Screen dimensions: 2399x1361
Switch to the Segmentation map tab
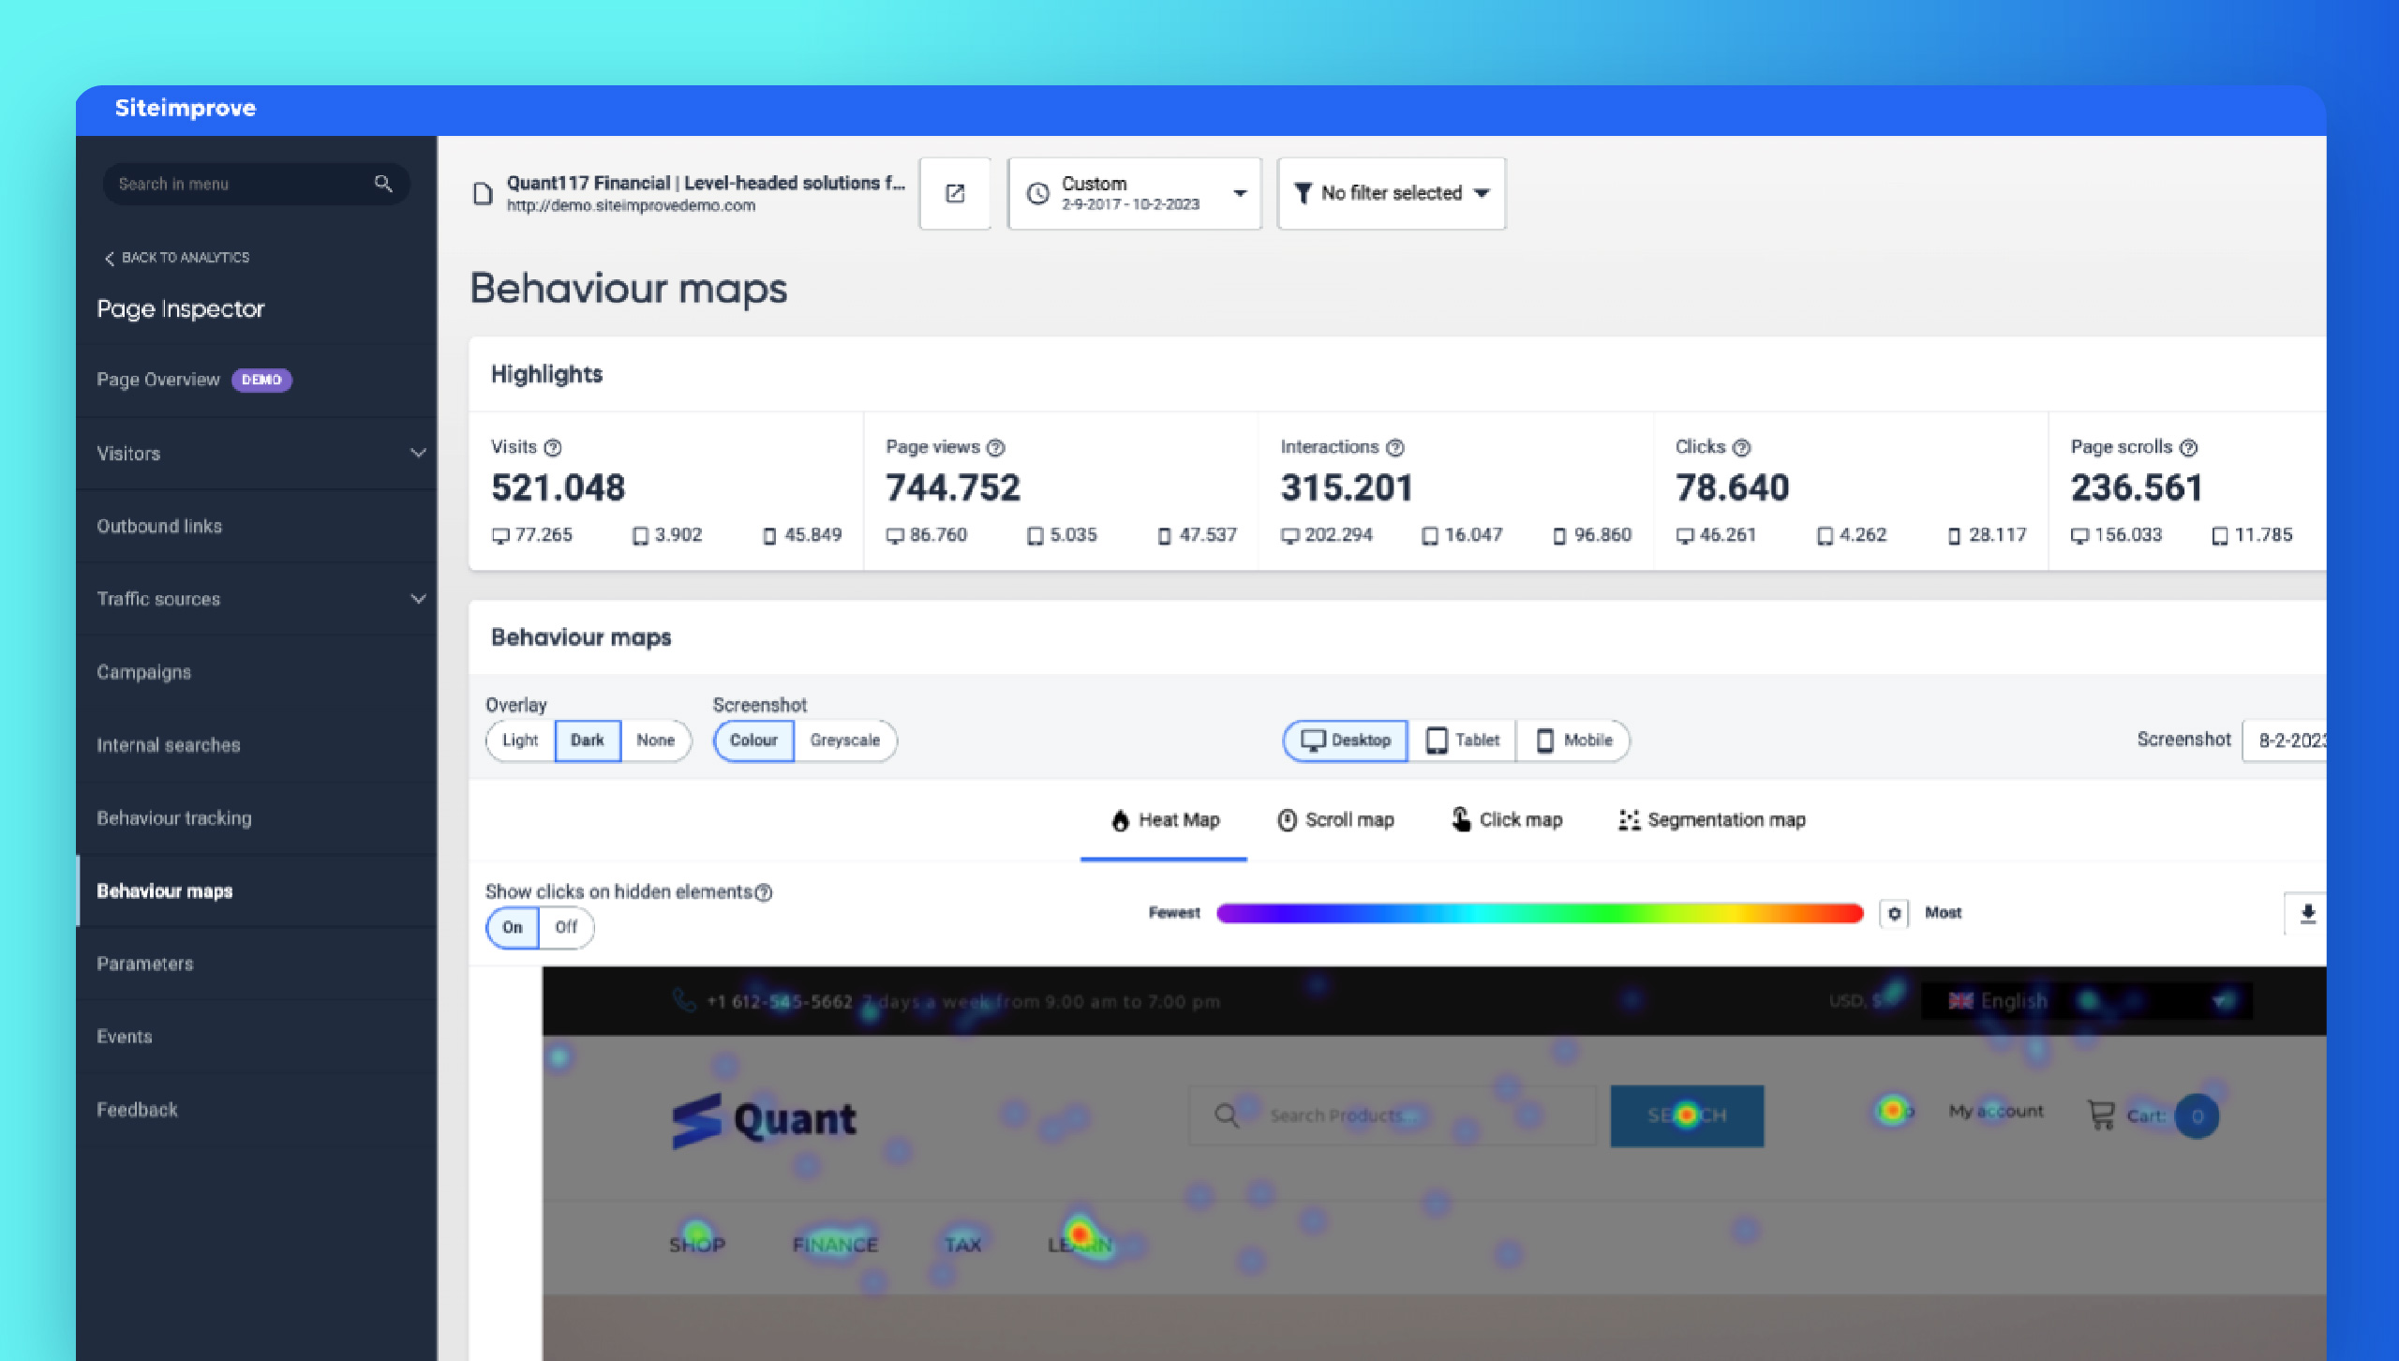coord(1711,819)
